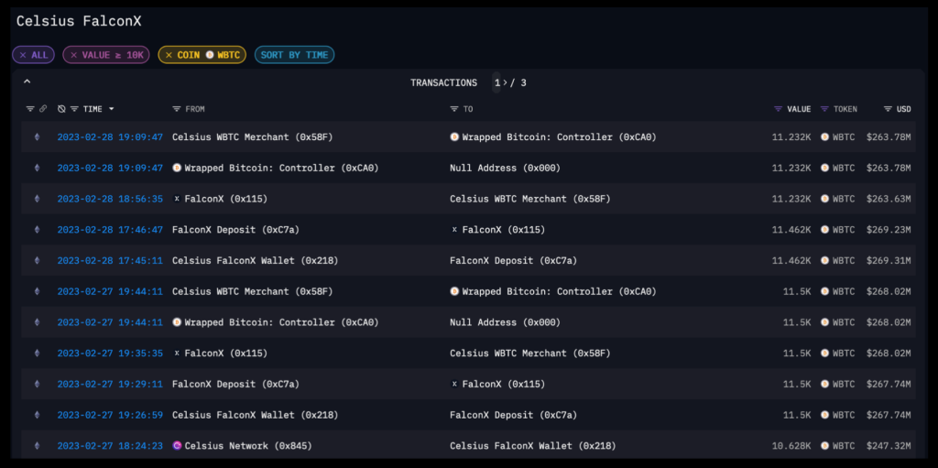Open the TO column filter
This screenshot has width=938, height=468.
pyautogui.click(x=454, y=109)
